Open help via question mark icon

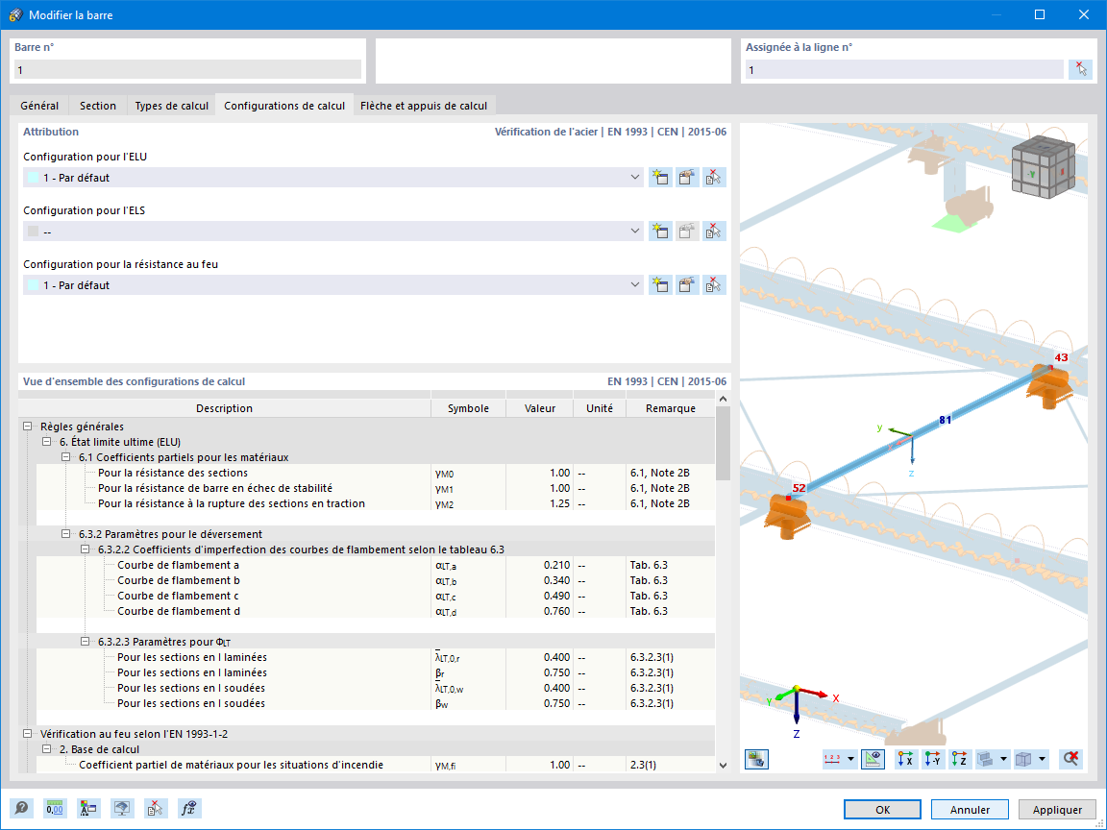[x=22, y=808]
